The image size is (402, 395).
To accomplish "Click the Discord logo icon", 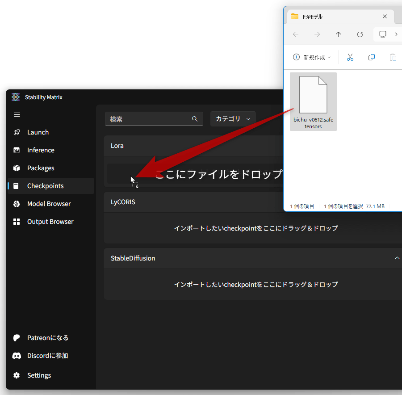I will (x=17, y=356).
